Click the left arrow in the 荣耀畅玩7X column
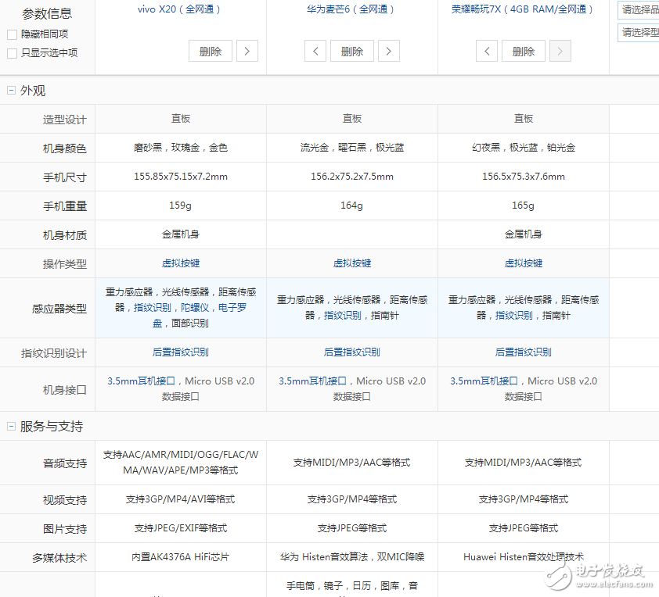 click(x=487, y=50)
